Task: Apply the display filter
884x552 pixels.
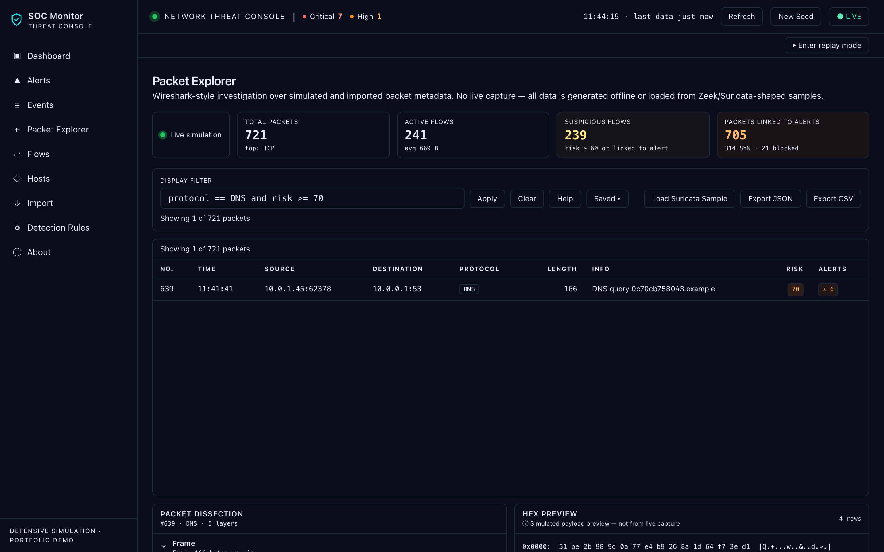Action: tap(487, 199)
